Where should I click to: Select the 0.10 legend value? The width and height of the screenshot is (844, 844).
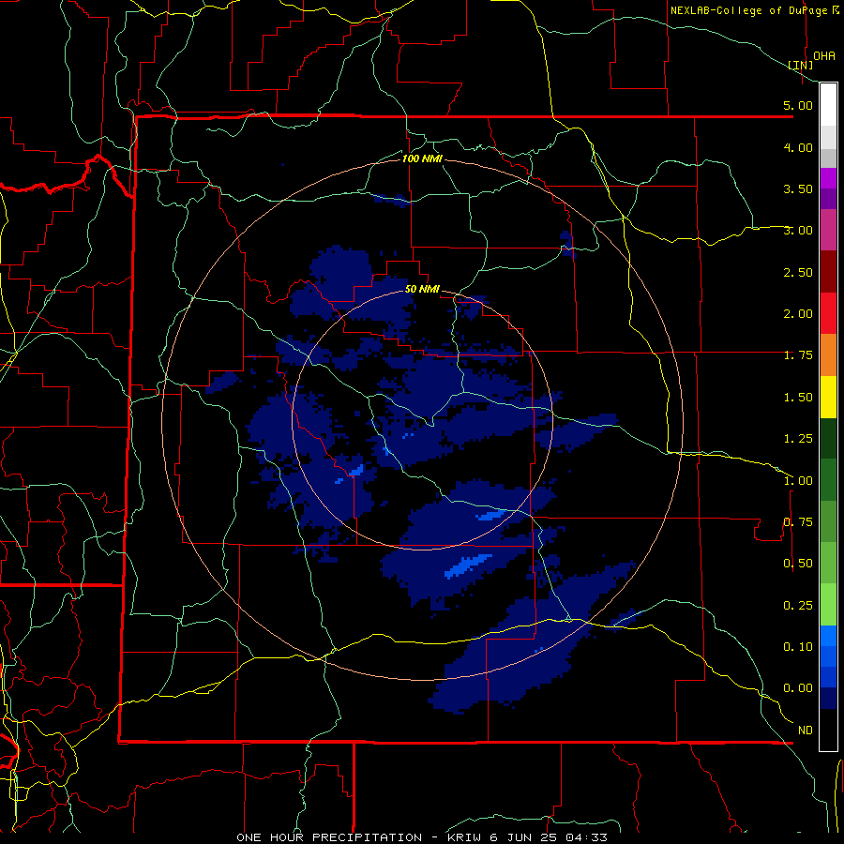pos(798,647)
